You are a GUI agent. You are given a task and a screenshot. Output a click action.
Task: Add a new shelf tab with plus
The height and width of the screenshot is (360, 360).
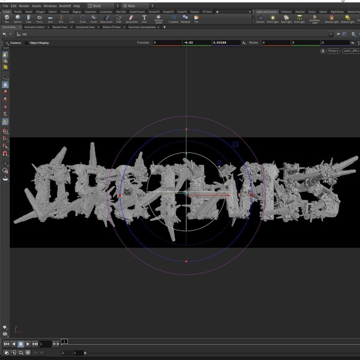217,12
